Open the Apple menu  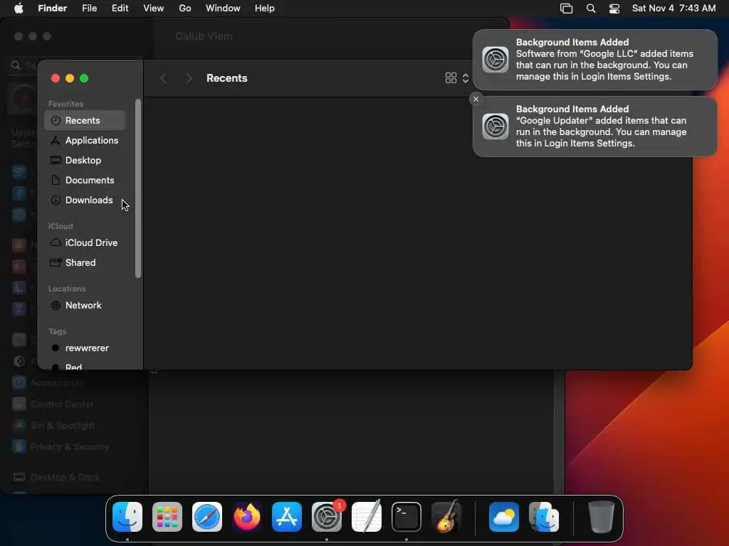(x=19, y=9)
